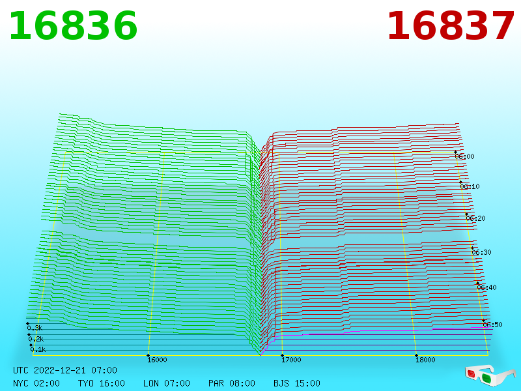This screenshot has width=521, height=391.
Task: Click the BJS 15:00 time text
Action: [297, 383]
